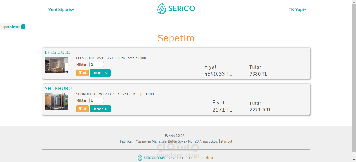Click the Siparişlerim box icon

23,26
